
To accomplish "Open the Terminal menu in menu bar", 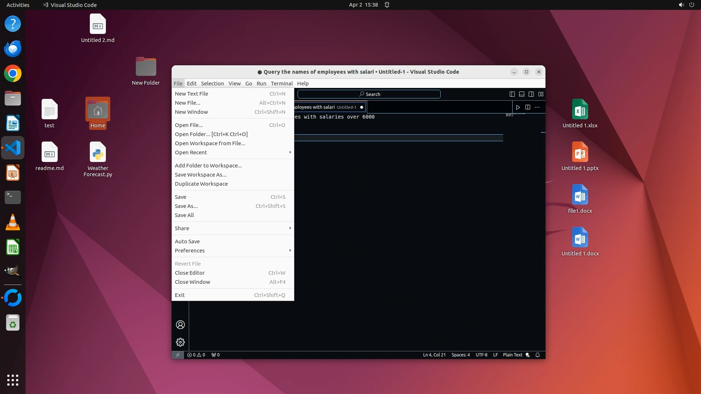I will tap(281, 84).
